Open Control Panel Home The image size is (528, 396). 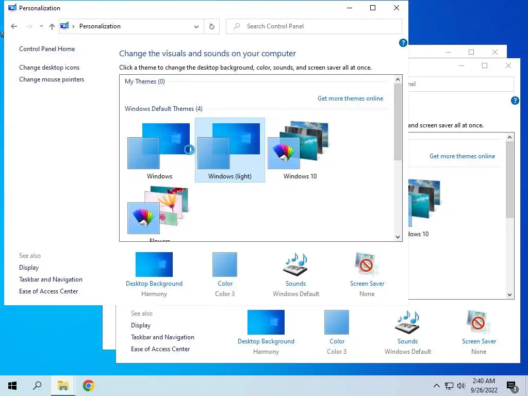47,49
